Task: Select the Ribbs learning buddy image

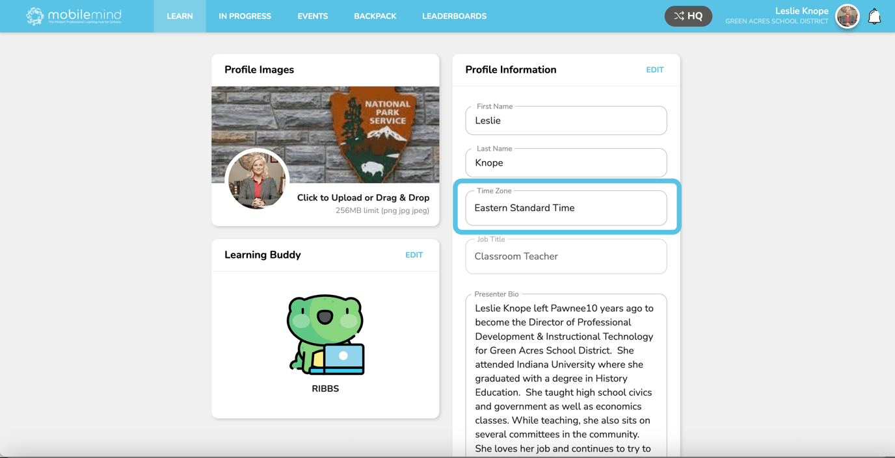Action: coord(325,335)
